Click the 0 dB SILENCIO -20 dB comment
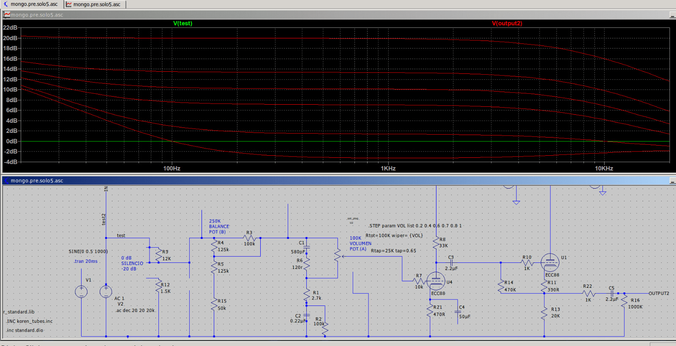 [x=132, y=263]
